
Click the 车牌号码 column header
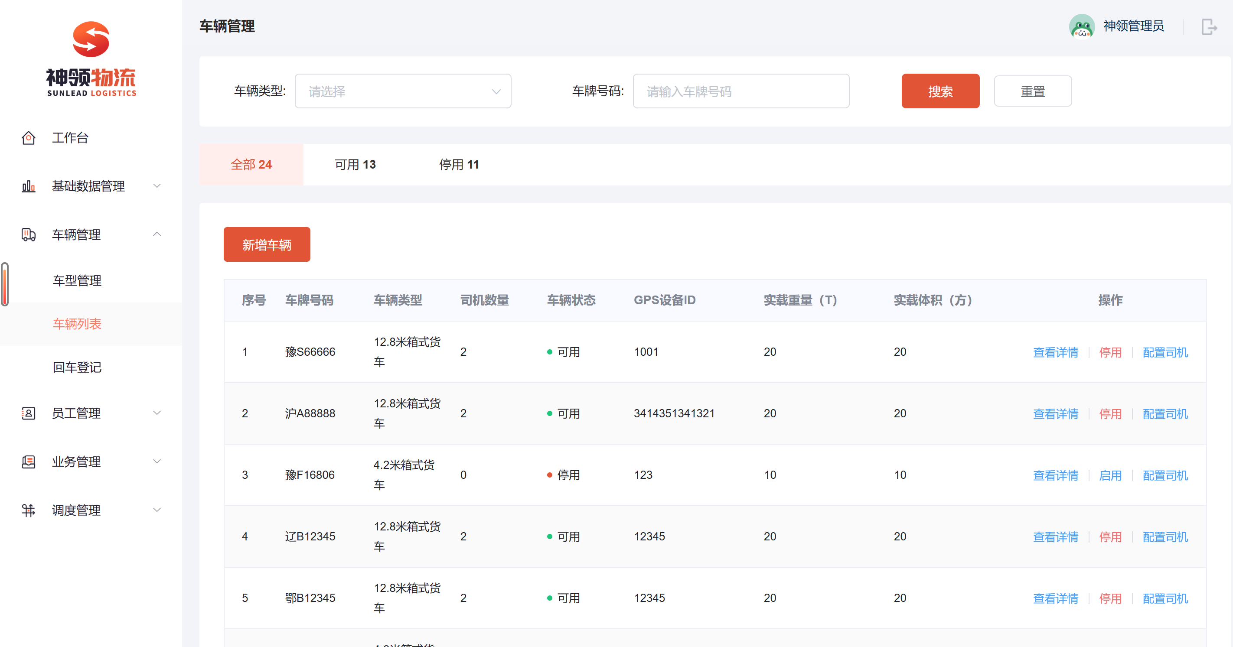click(309, 300)
